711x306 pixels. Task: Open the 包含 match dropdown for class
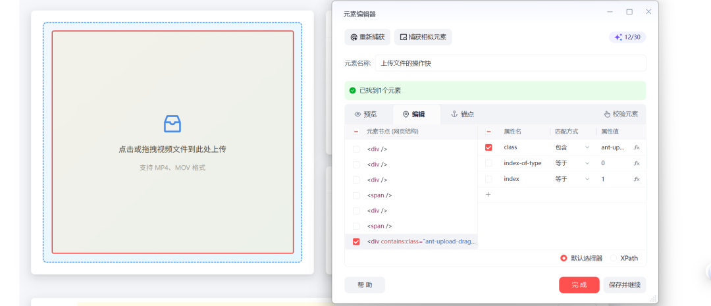coord(572,147)
